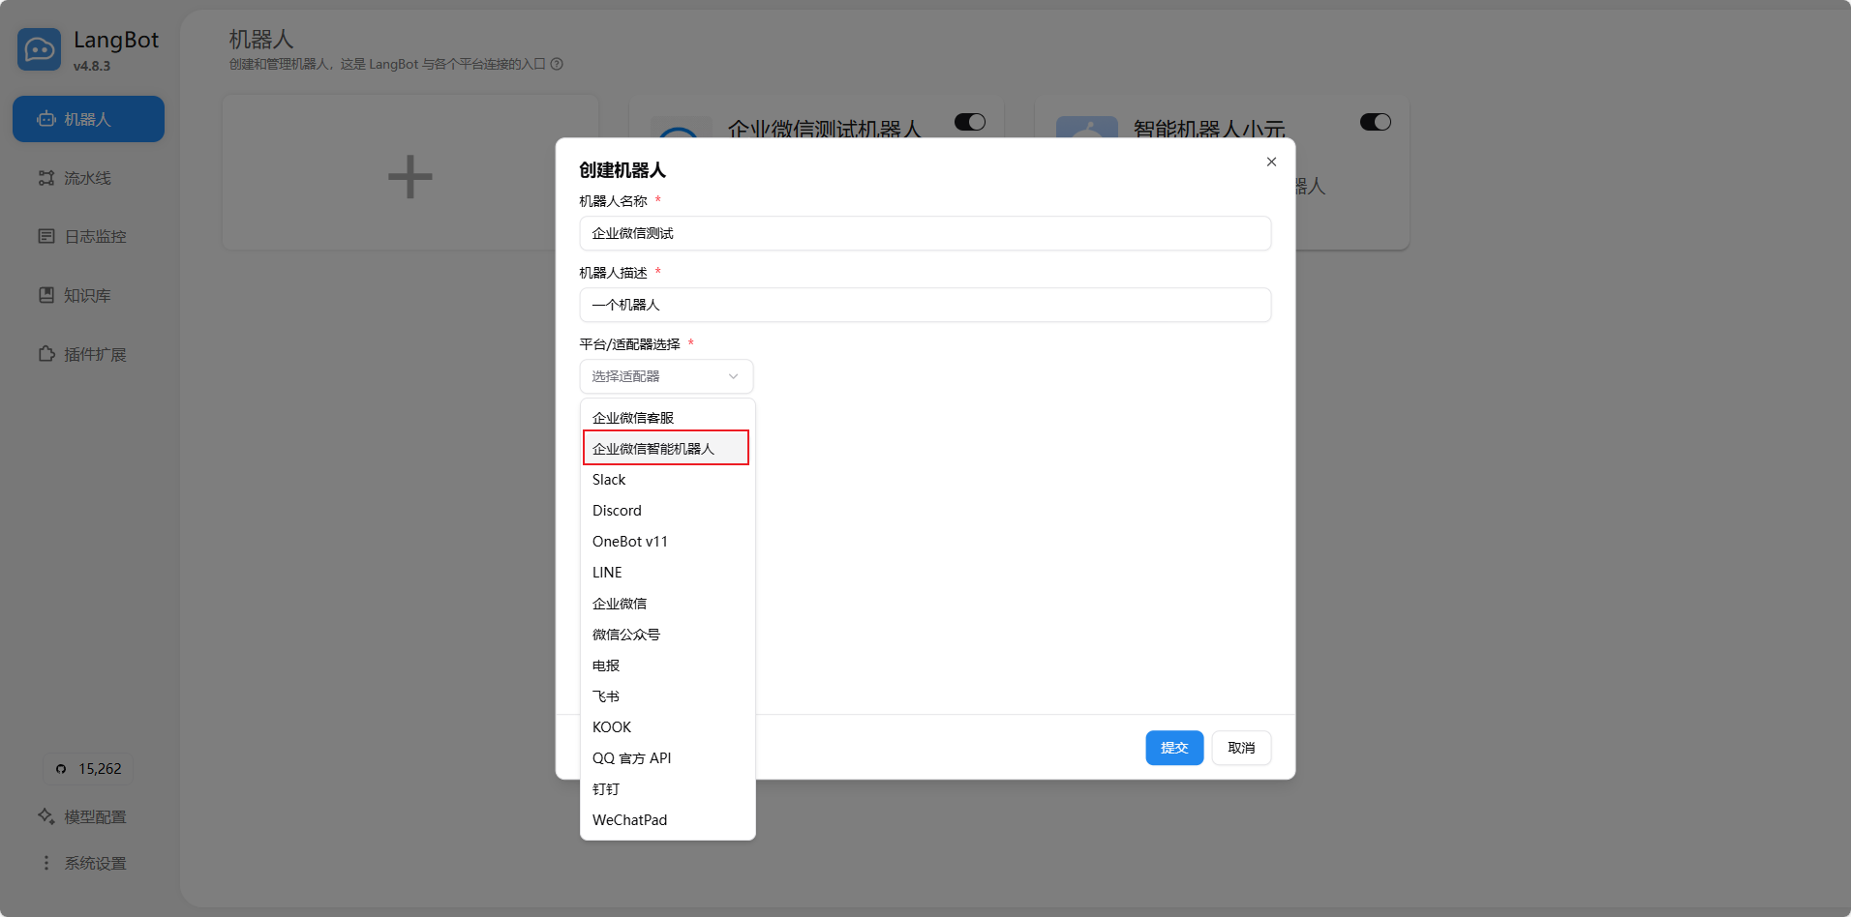
Task: Toggle the 智能机器人小元 enable switch
Action: click(x=1376, y=122)
